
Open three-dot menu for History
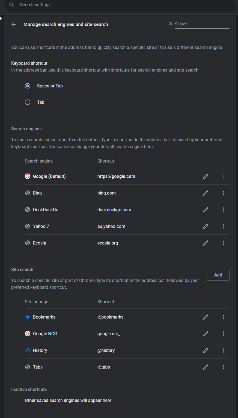(223, 351)
